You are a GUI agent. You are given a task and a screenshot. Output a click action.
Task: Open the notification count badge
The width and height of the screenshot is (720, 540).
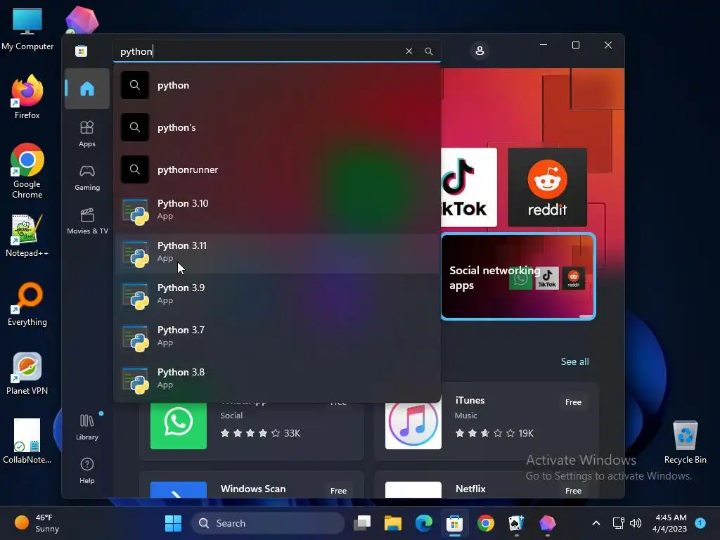[x=700, y=522]
